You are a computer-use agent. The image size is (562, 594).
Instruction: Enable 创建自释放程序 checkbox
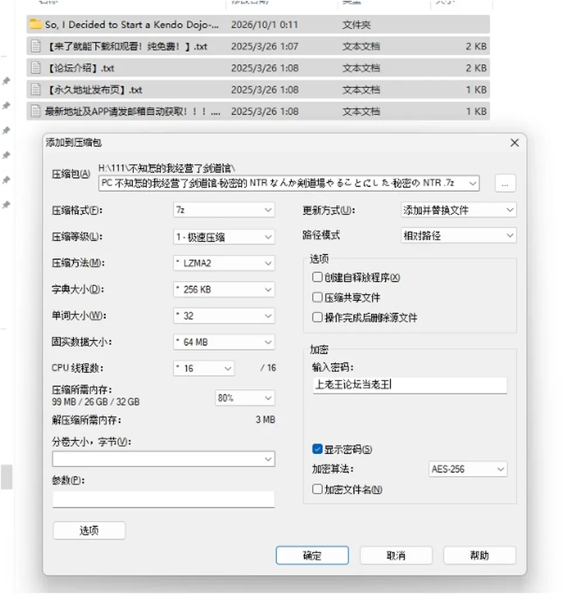(317, 277)
